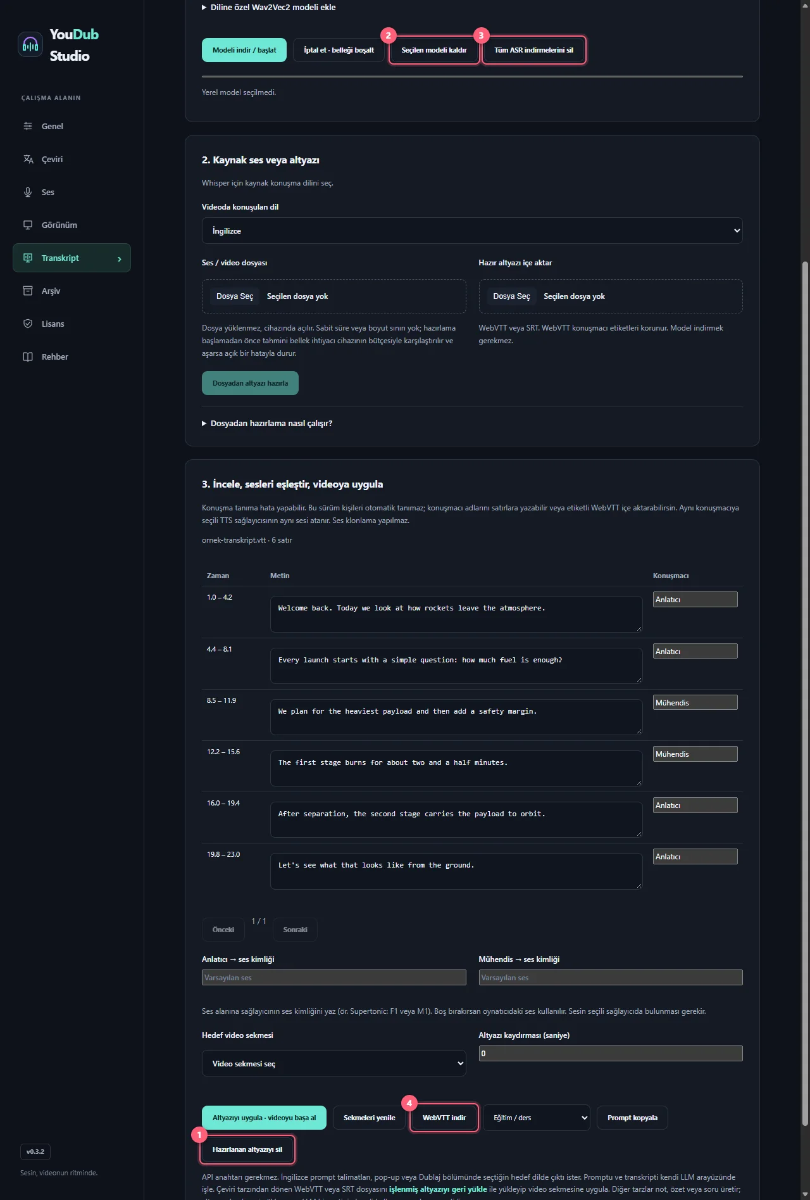
Task: Click 'Seçilen modeli kaldır' button
Action: coord(434,50)
